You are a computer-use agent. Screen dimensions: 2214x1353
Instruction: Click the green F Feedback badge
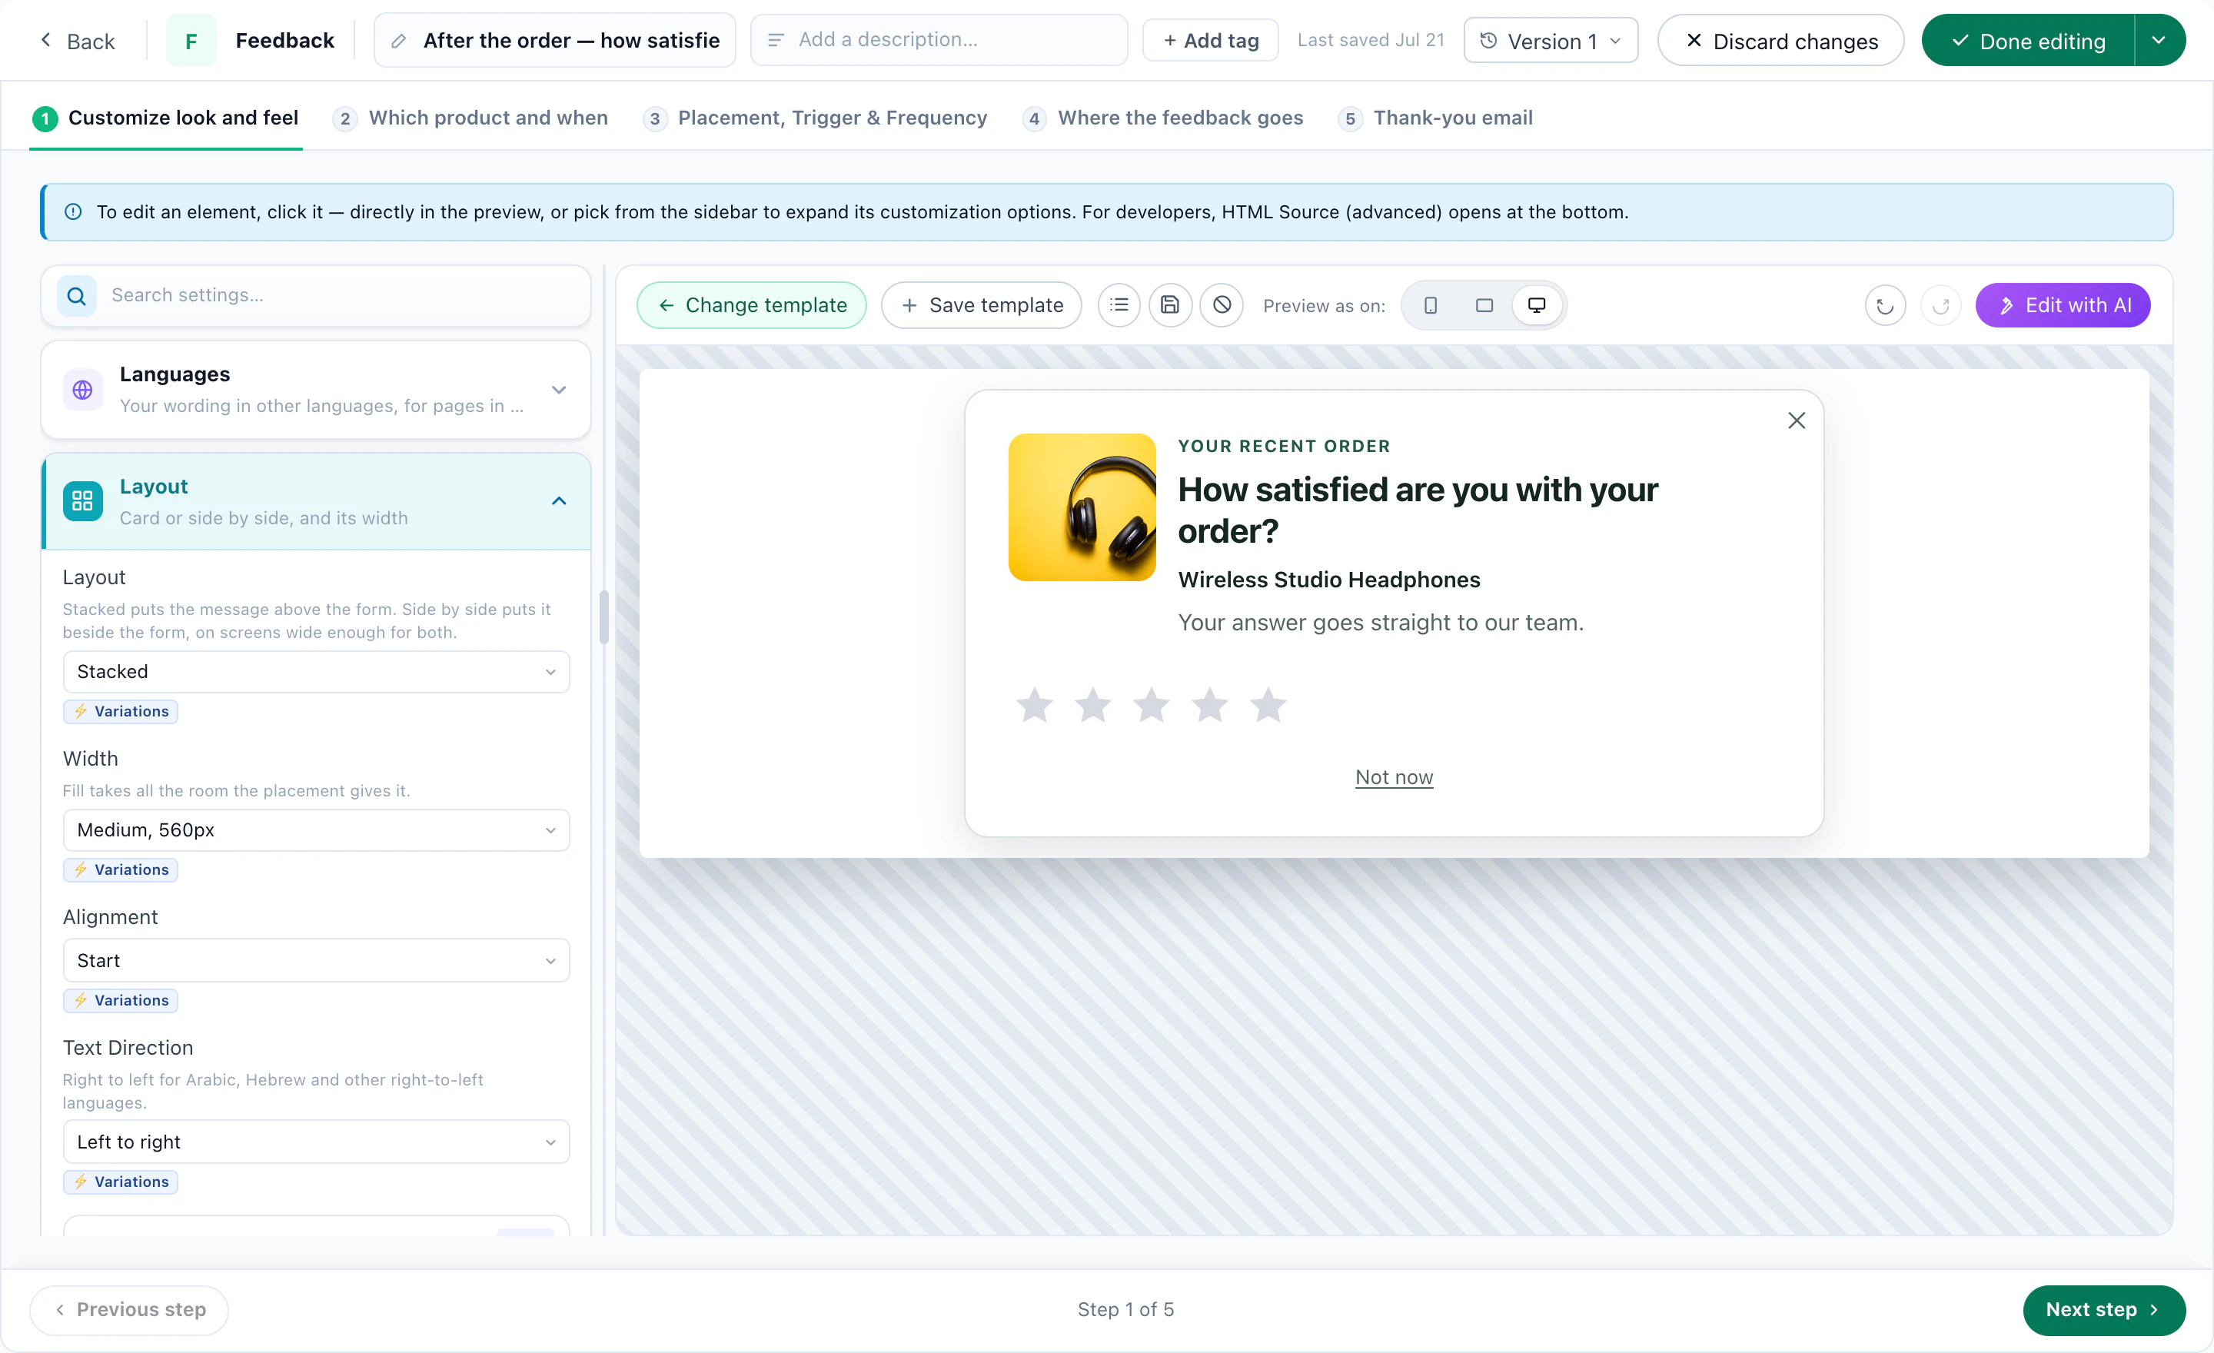(191, 41)
